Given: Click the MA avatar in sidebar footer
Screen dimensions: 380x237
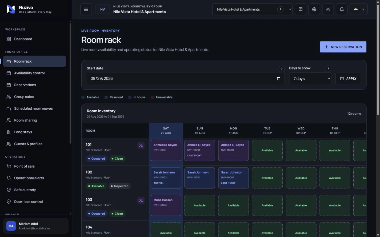Looking at the screenshot, I should [11, 226].
